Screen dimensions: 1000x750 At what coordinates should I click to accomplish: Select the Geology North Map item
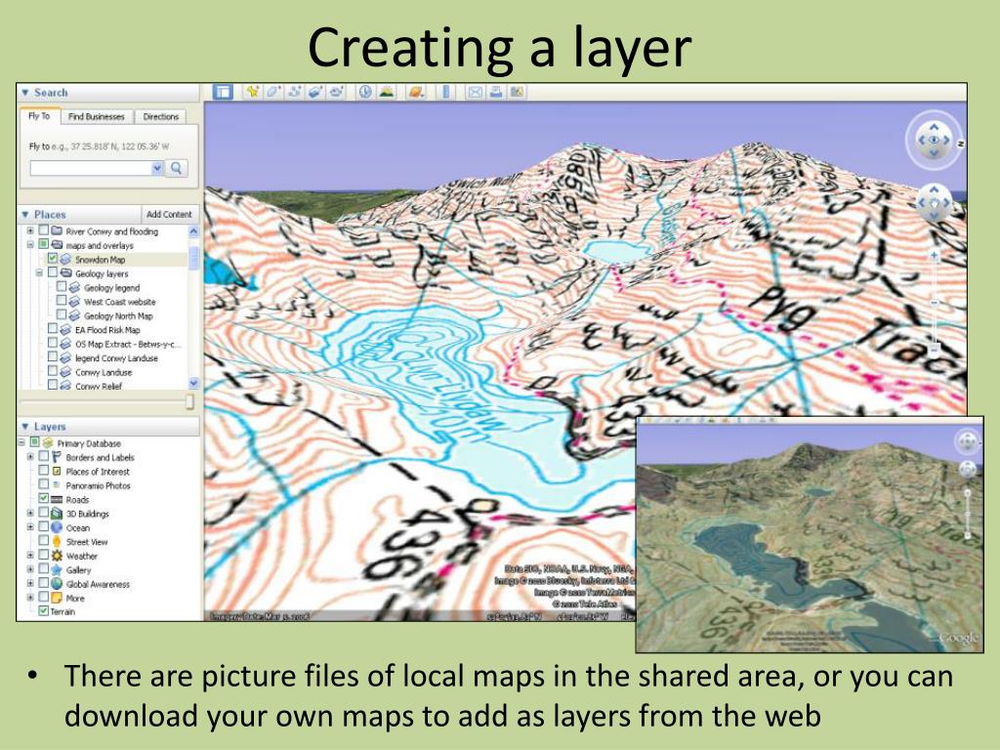click(118, 315)
